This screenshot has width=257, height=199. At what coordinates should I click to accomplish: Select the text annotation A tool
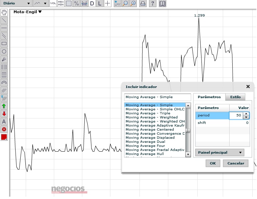4,121
